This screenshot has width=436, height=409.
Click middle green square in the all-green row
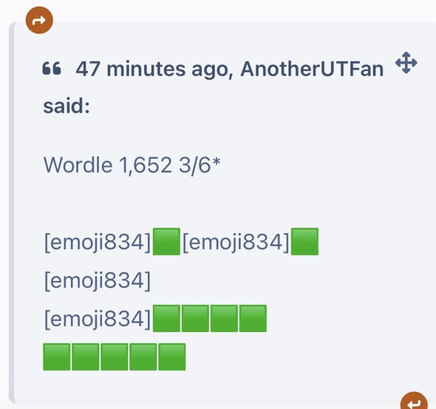114,357
